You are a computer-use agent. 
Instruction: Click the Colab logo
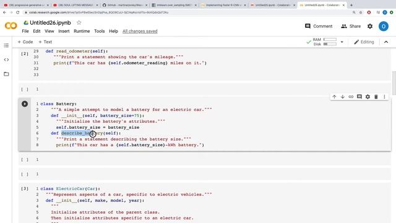[11, 25]
